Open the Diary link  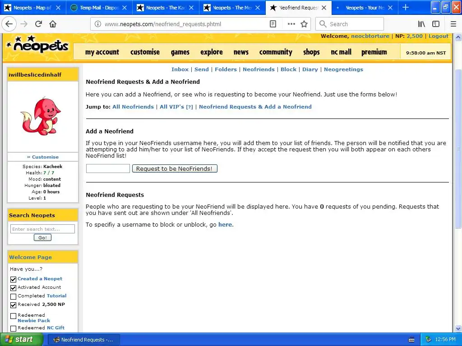pos(310,69)
